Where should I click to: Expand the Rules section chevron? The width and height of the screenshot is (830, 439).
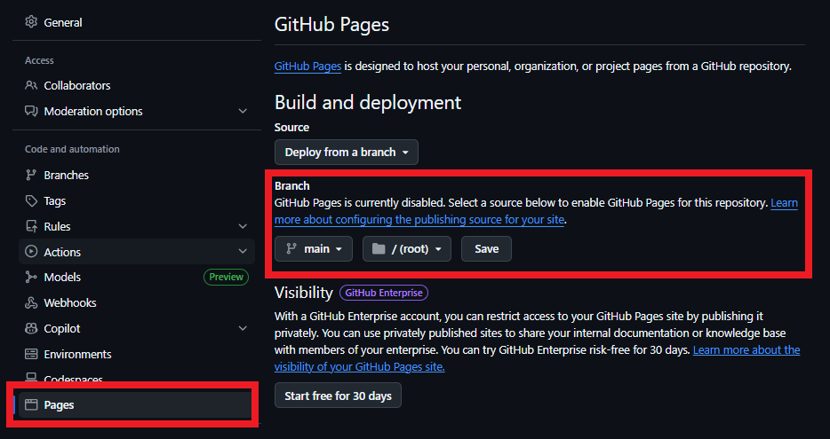tap(243, 227)
